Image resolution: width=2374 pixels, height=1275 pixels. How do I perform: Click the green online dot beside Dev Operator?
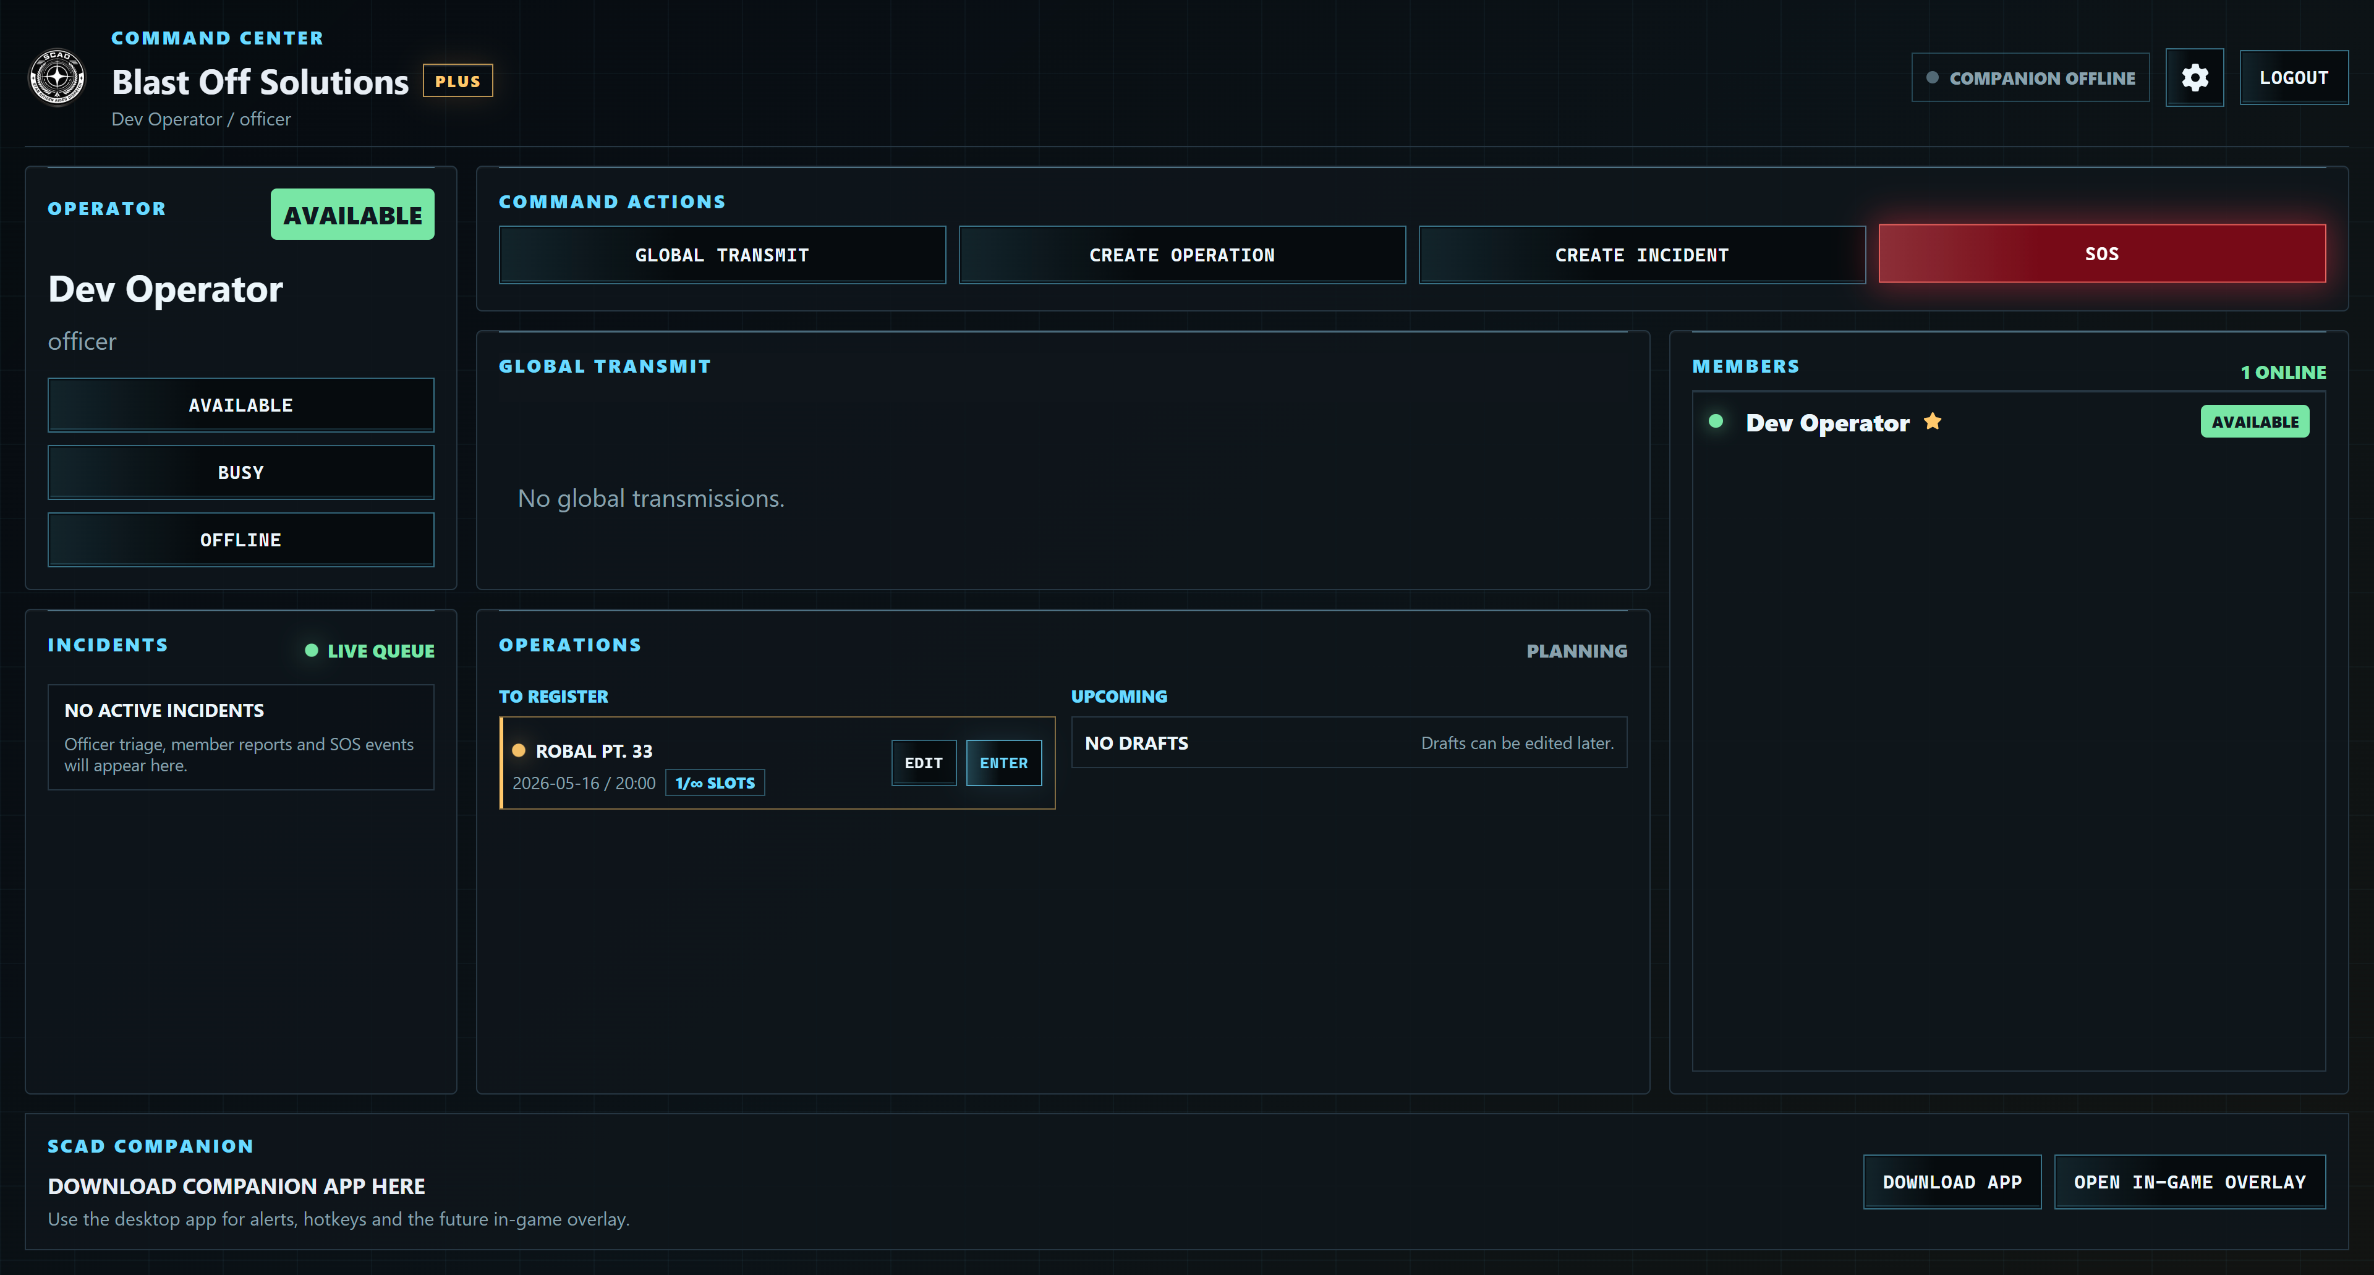(x=1715, y=421)
